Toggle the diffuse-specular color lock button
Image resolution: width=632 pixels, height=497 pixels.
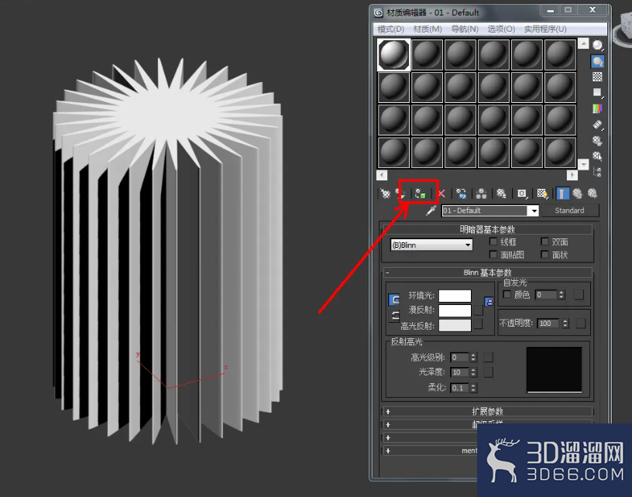coord(394,316)
